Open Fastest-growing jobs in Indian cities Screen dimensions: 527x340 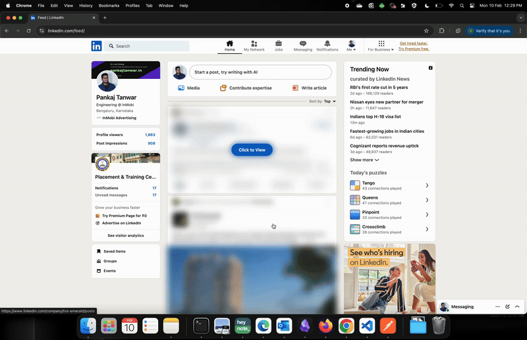387,132
